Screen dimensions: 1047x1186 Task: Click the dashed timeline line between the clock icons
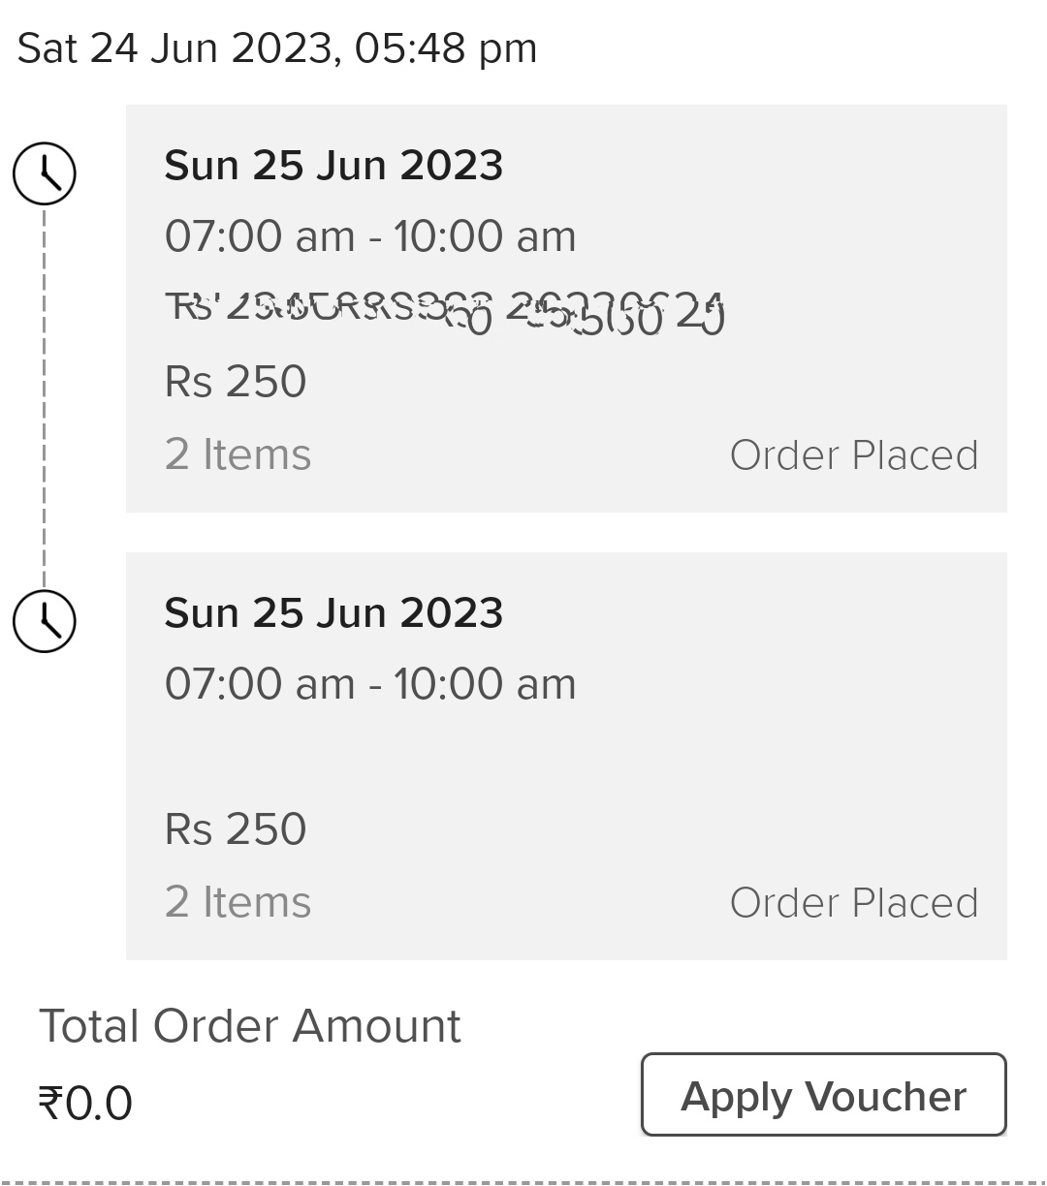click(x=44, y=397)
